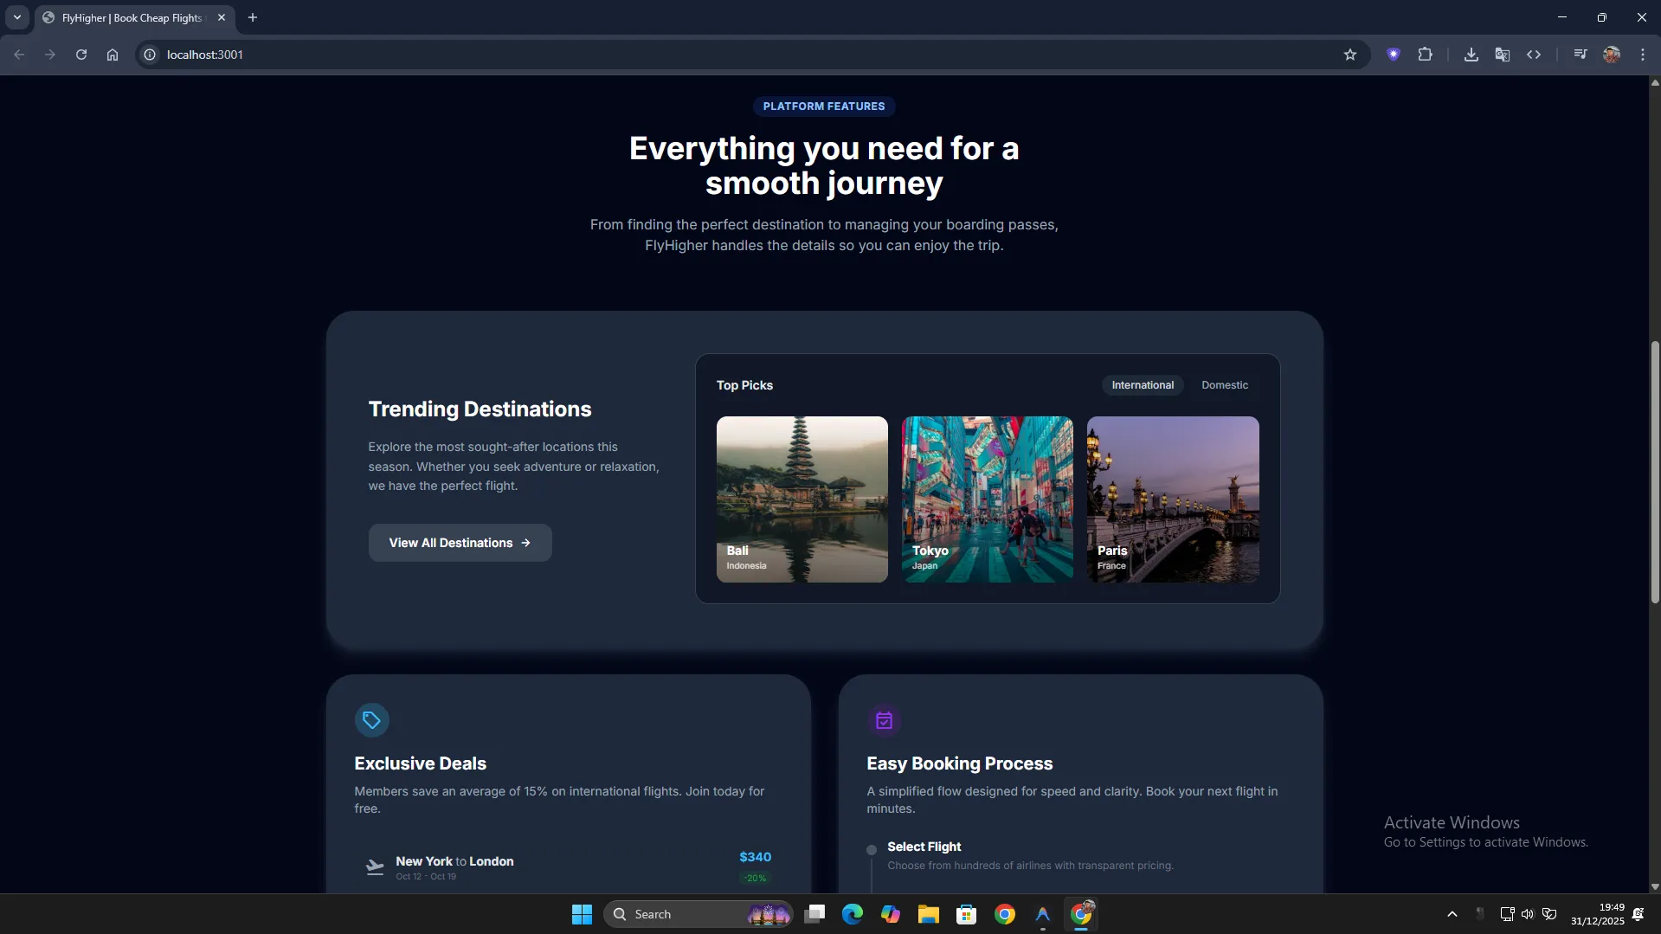
Task: Open the browser Extensions puzzle icon
Action: coord(1425,55)
